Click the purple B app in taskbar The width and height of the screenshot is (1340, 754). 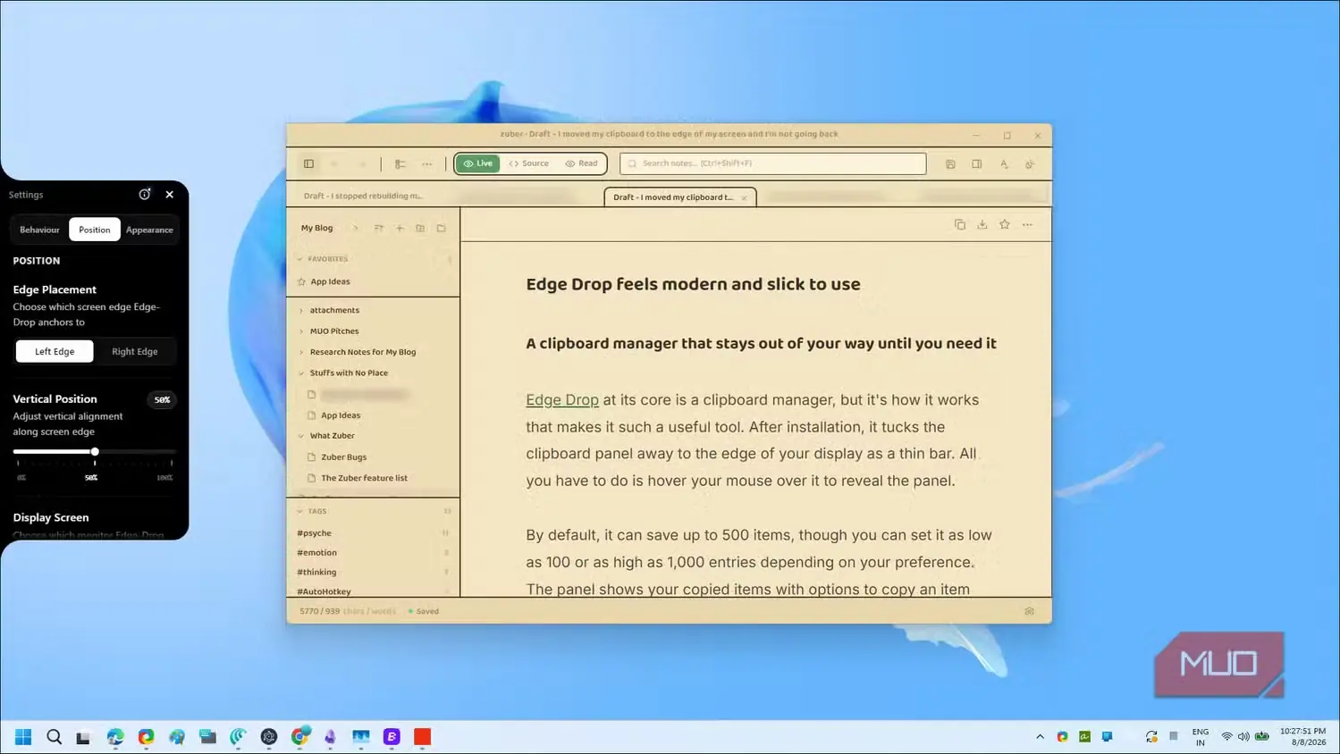point(392,736)
